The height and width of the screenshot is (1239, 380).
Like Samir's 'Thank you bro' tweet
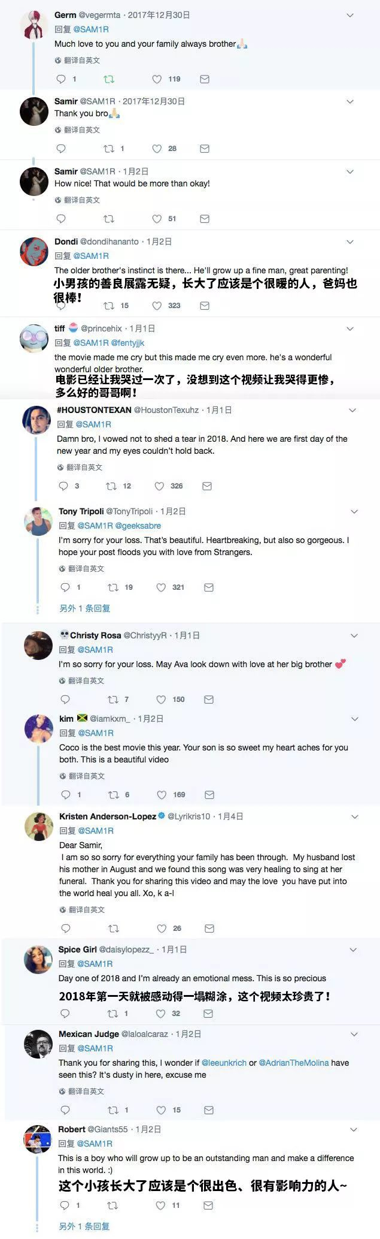click(157, 149)
